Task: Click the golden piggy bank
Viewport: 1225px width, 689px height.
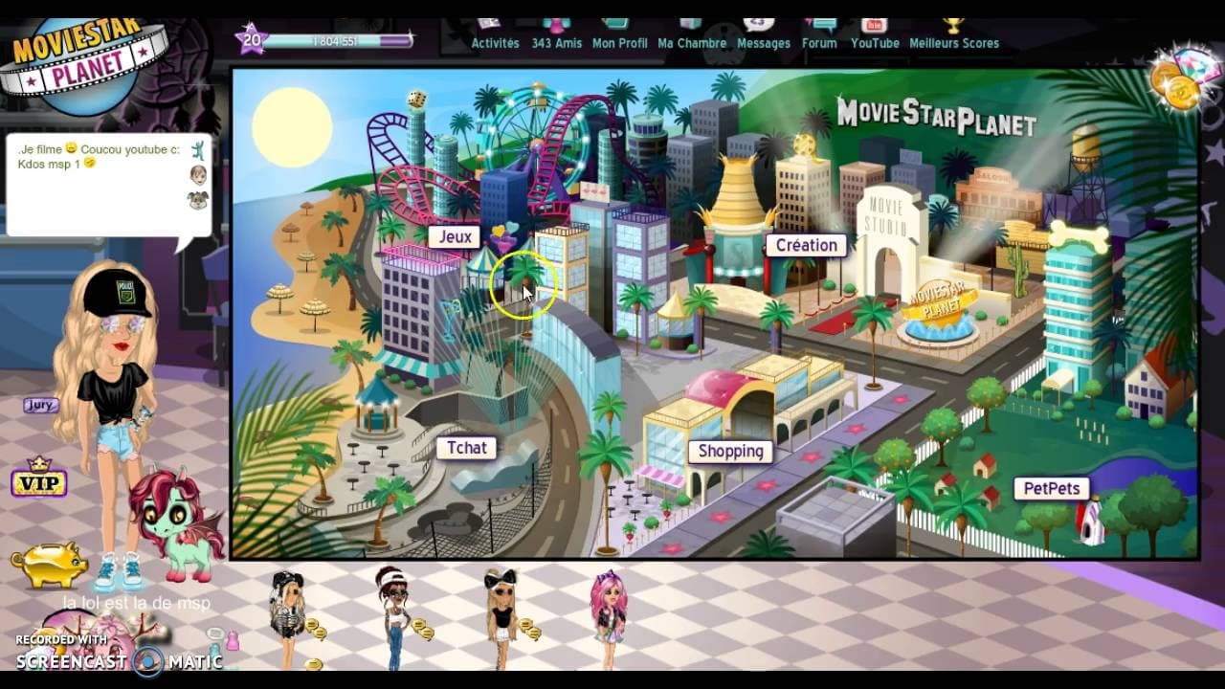Action: 48,567
